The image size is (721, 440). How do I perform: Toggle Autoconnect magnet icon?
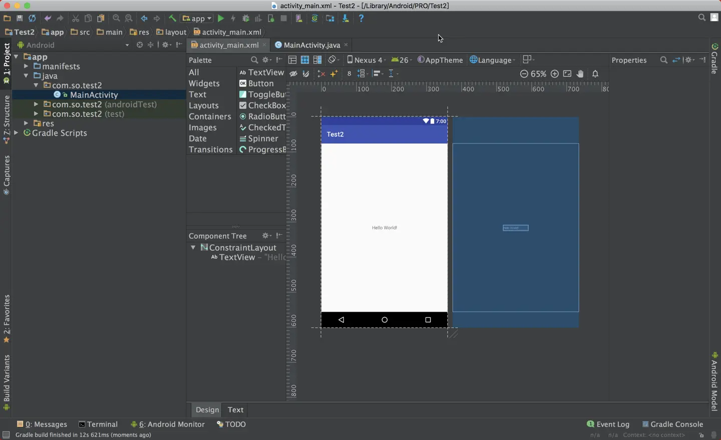[x=306, y=74]
